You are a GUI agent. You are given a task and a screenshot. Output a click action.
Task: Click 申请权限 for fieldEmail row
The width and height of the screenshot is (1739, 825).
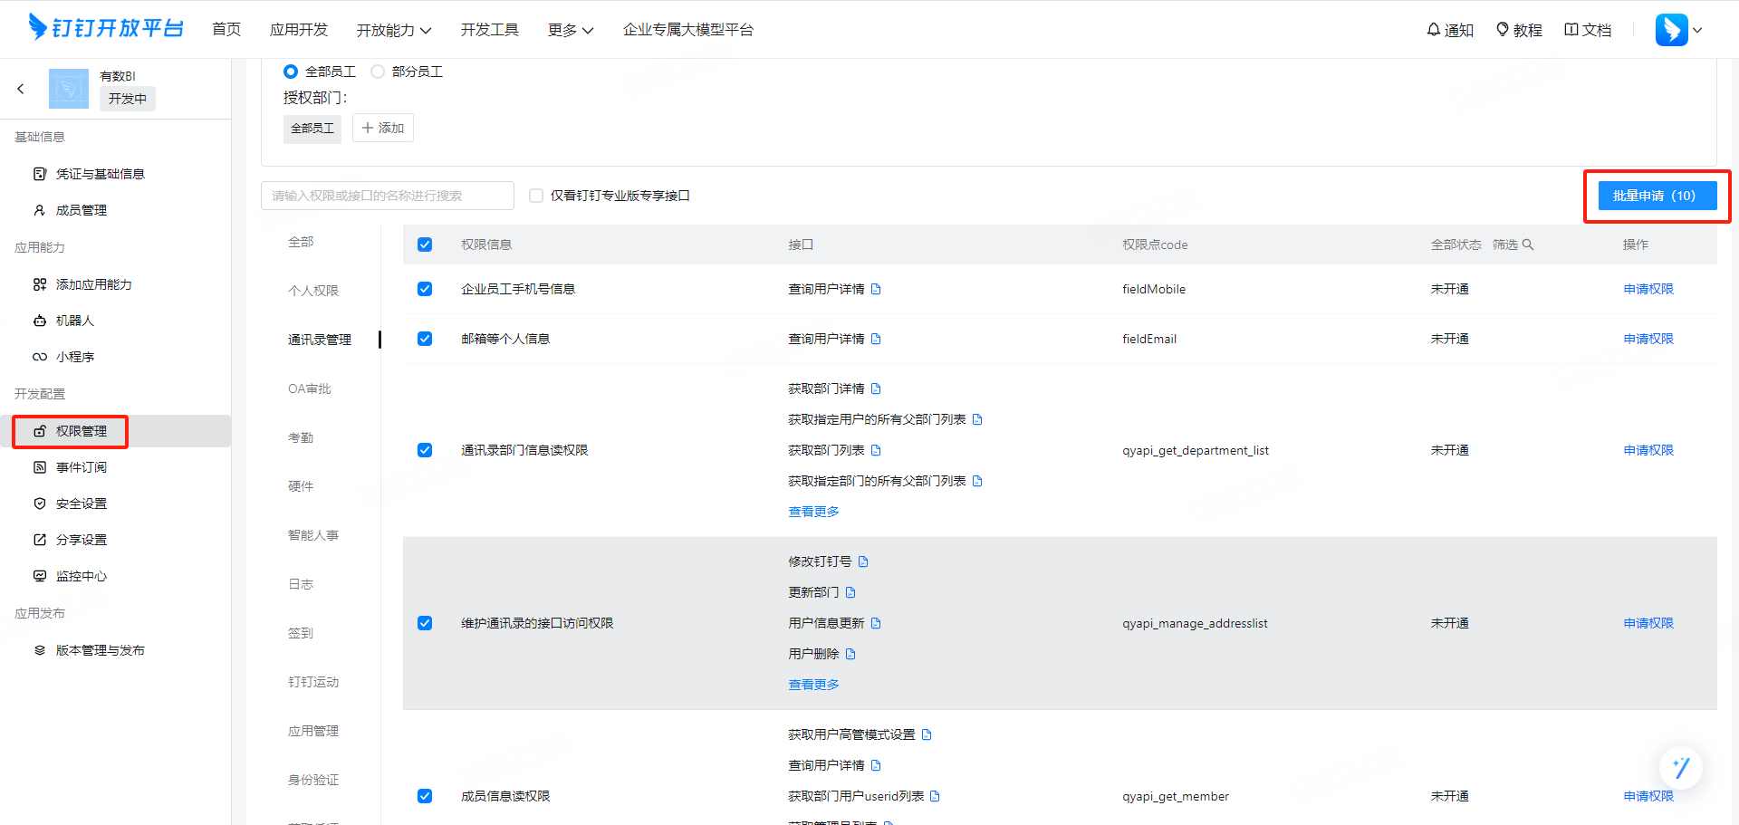point(1648,339)
